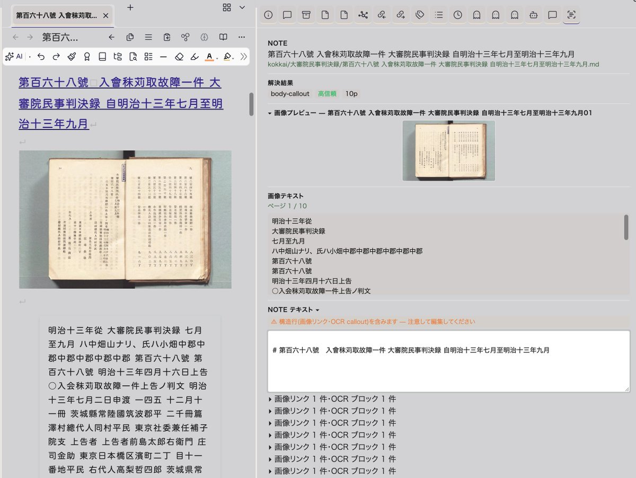636x478 pixels.
Task: Undo the last edit
Action: click(41, 56)
